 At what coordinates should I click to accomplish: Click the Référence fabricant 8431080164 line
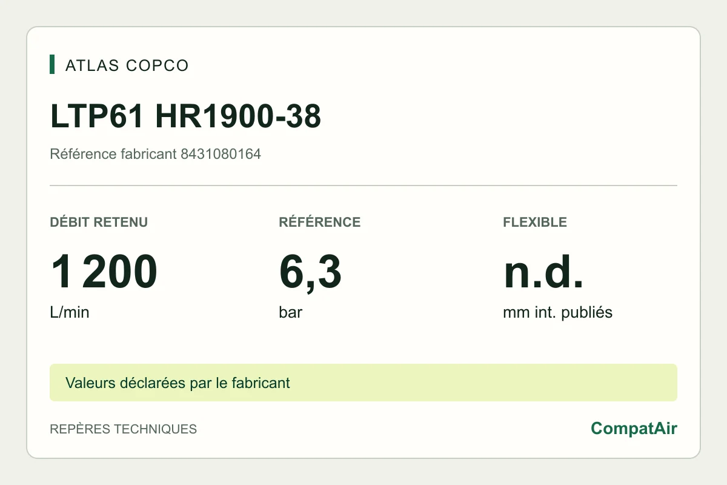(x=155, y=154)
